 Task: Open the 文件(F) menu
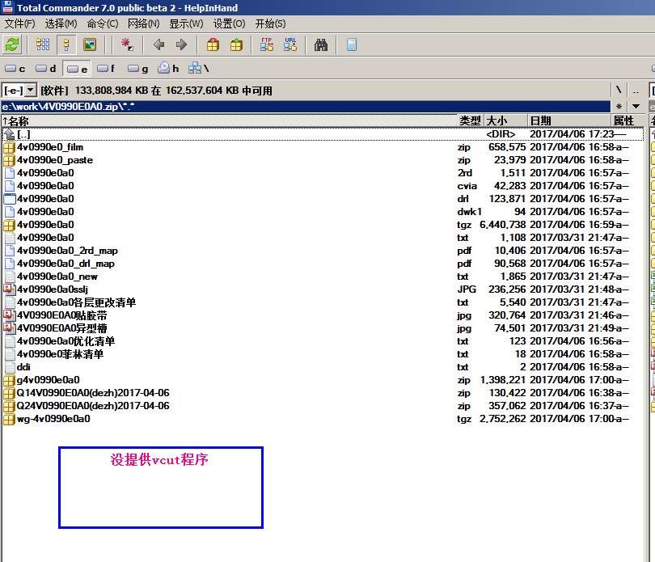click(x=19, y=23)
